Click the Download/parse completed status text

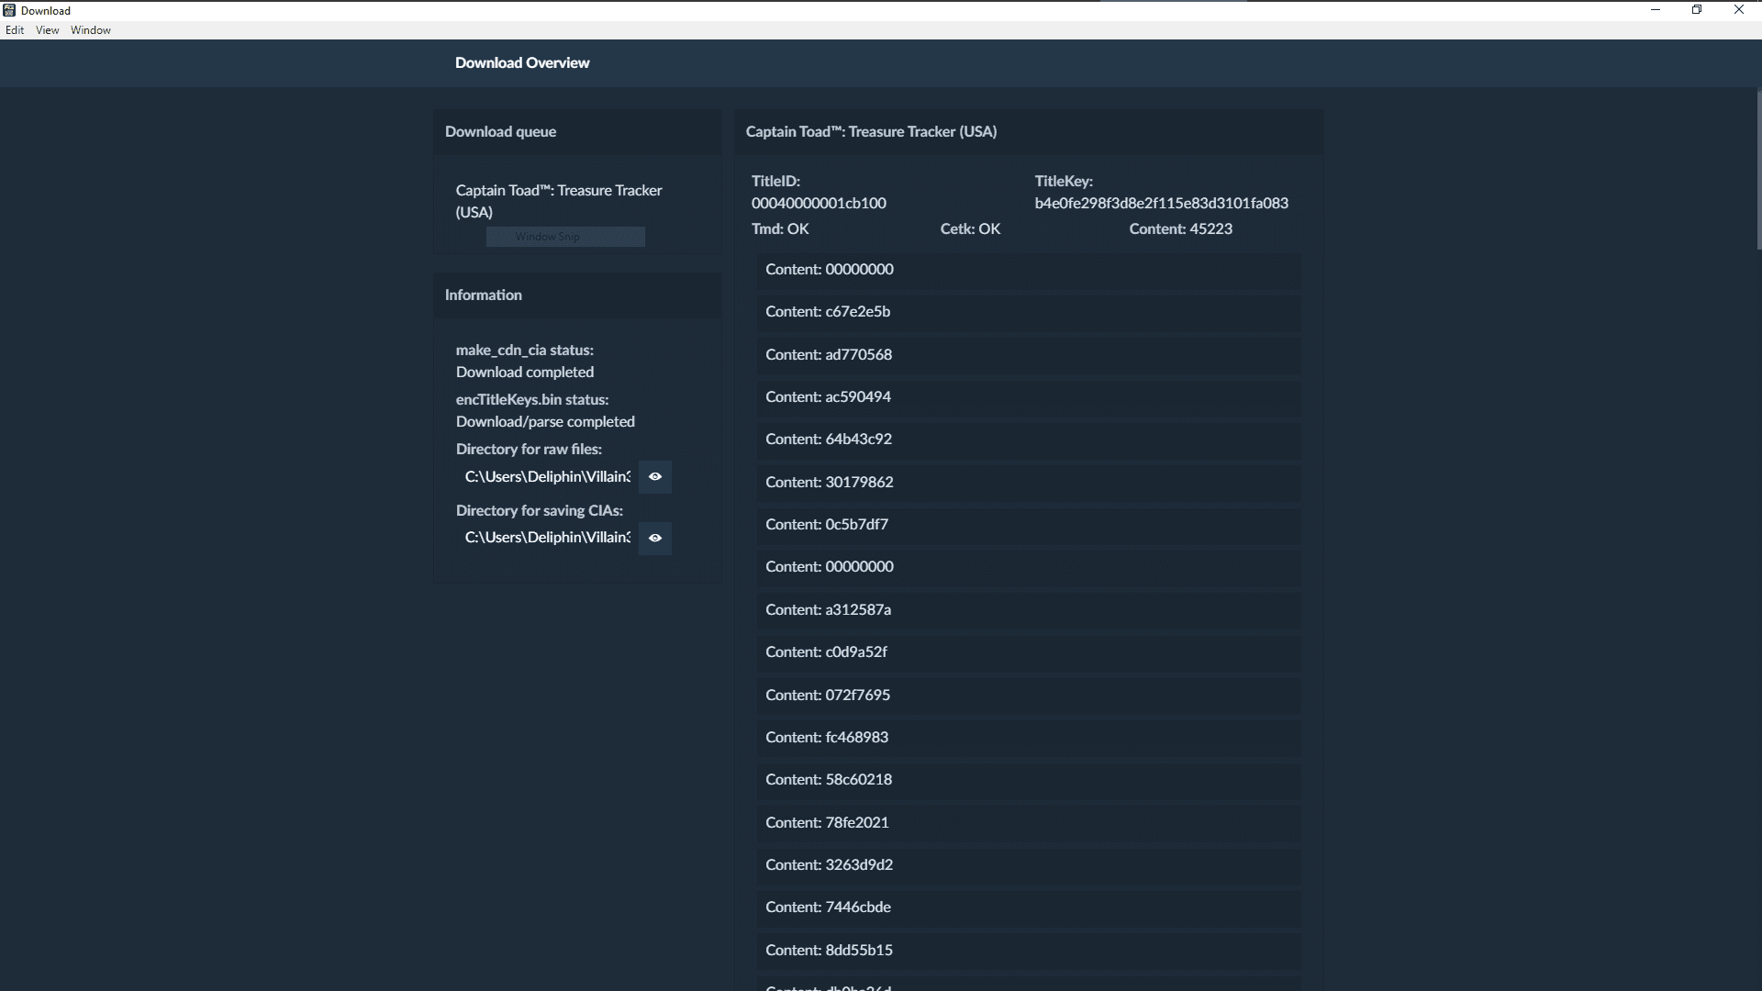[x=545, y=422]
